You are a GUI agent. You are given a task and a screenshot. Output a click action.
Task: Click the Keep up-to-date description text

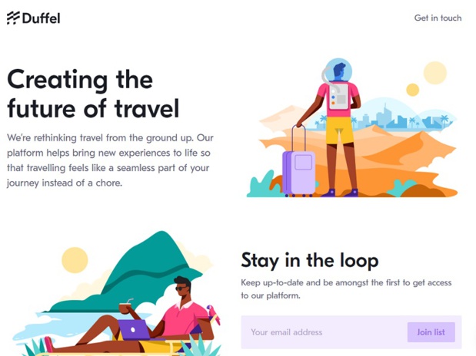(x=346, y=289)
